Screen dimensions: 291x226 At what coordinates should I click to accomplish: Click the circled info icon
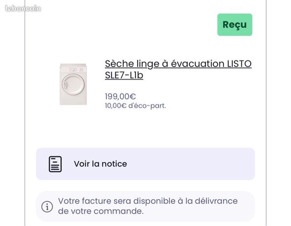[x=47, y=206]
